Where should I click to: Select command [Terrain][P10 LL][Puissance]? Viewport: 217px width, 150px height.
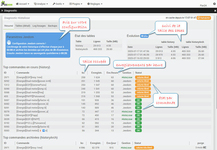(x=31, y=123)
